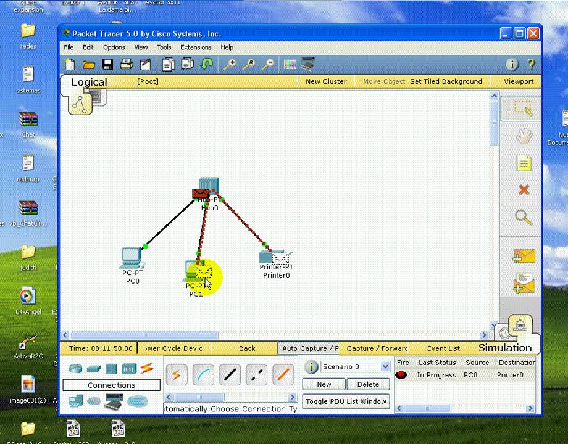Open the Help menu
Image resolution: width=568 pixels, height=444 pixels.
click(227, 47)
